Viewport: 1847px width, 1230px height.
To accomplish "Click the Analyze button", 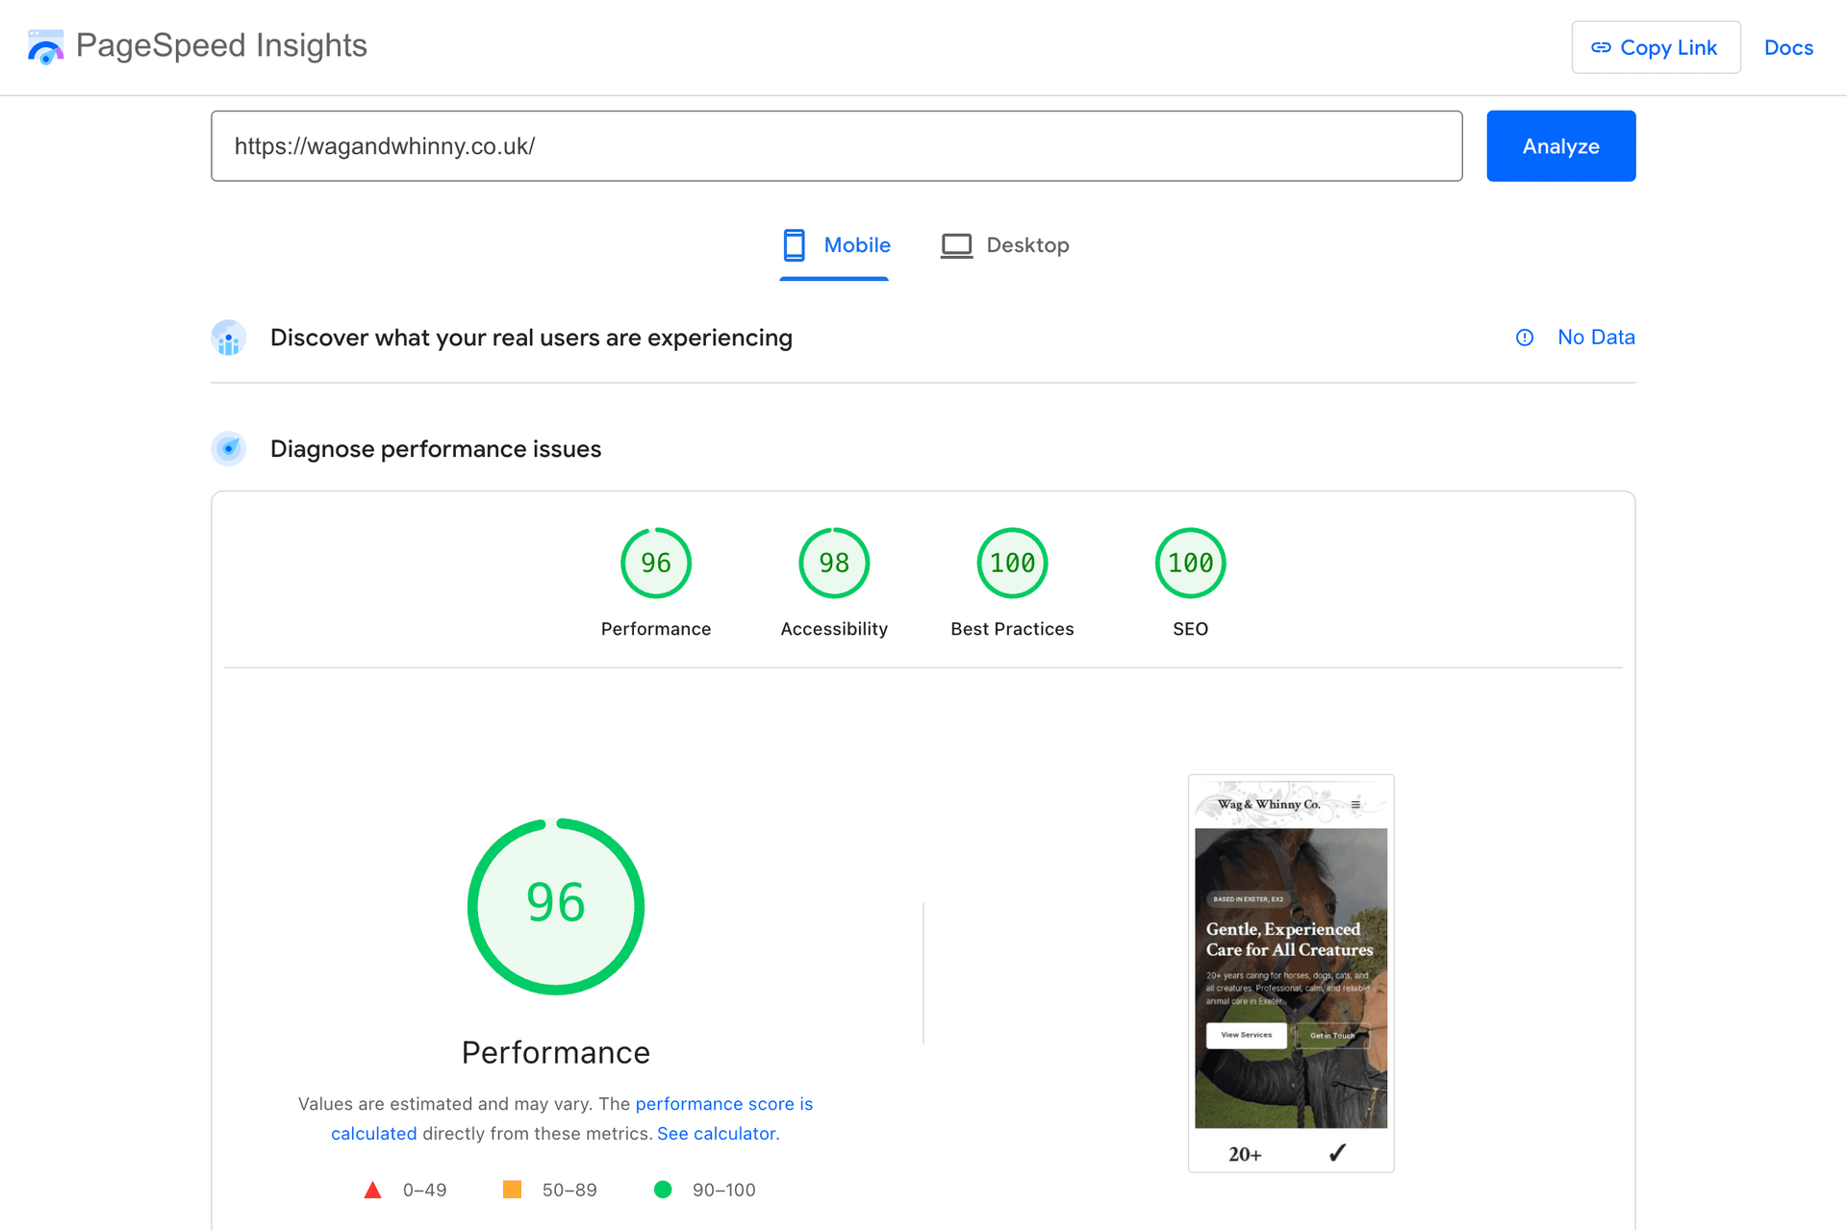I will (1560, 145).
